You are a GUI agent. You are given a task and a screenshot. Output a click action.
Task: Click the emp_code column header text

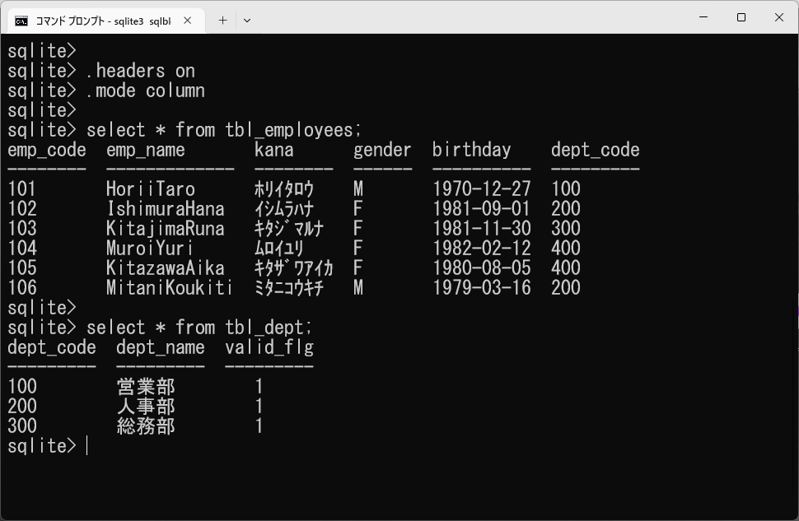pos(47,150)
